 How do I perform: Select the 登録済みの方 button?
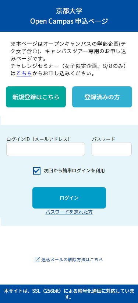coord(102,97)
